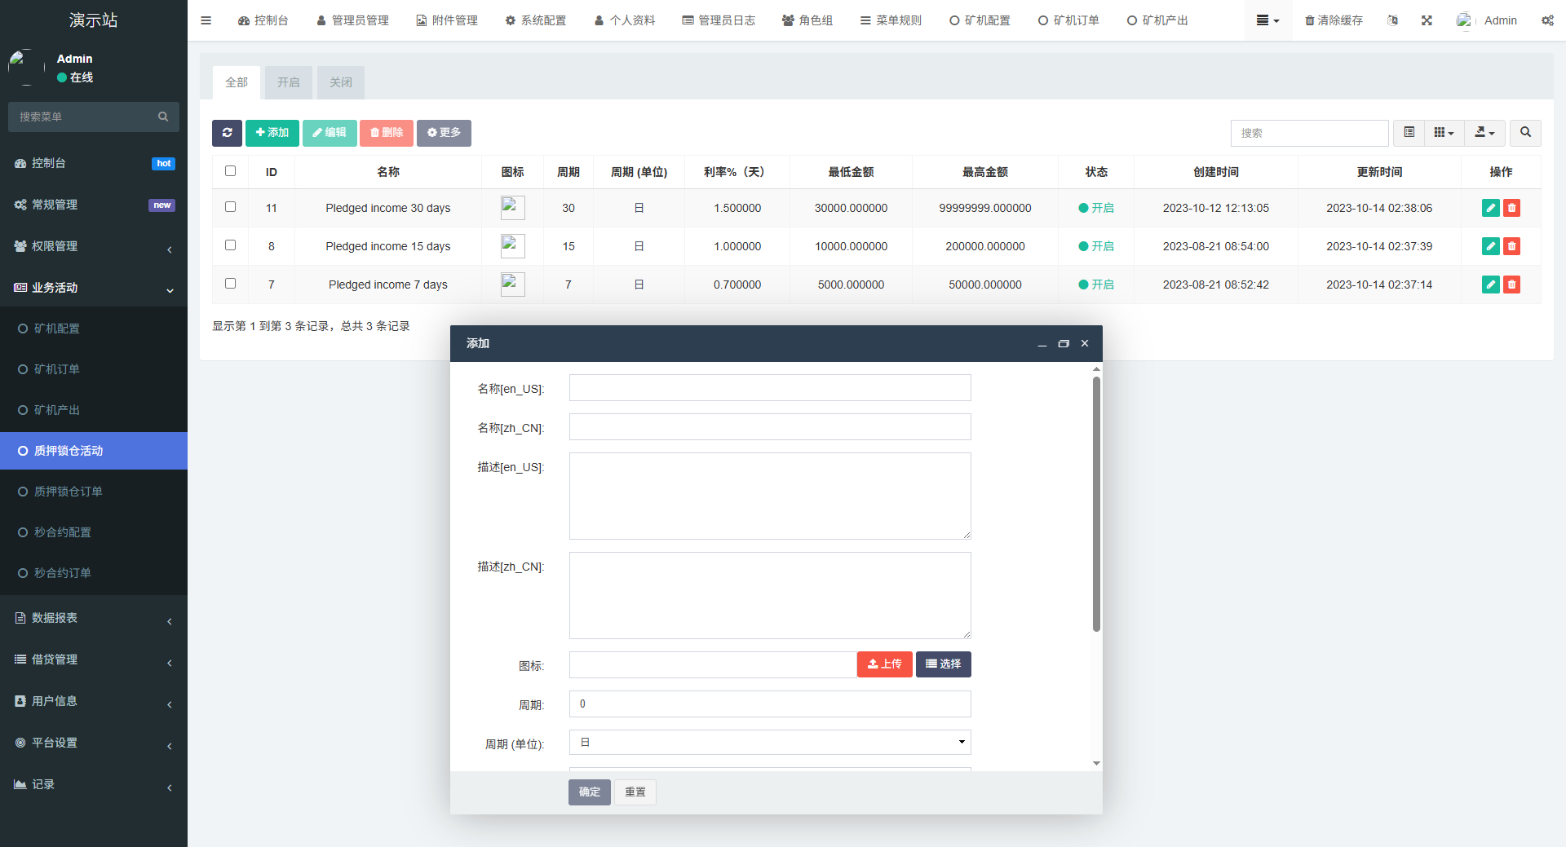
Task: Check the row checkbox for ID 11
Action: (230, 206)
